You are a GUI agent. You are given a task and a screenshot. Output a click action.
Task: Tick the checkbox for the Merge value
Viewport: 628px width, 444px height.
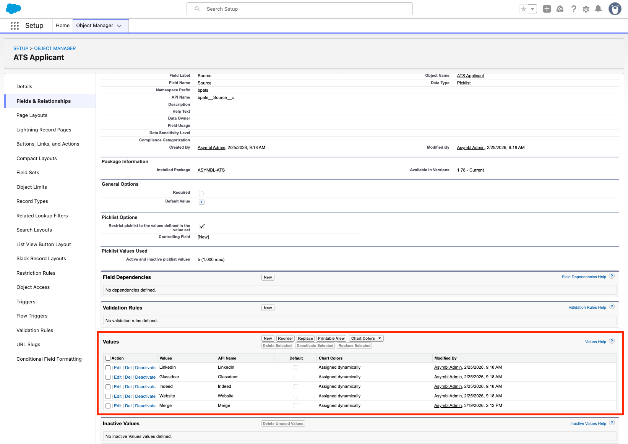point(108,406)
